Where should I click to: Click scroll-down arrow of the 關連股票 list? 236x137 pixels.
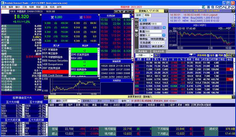click(x=132, y=77)
